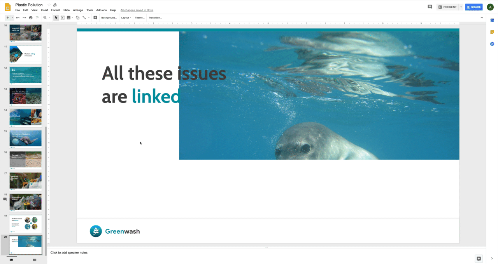Screen dimensions: 498x264
Task: Switch to grid view
Action: [x=35, y=260]
